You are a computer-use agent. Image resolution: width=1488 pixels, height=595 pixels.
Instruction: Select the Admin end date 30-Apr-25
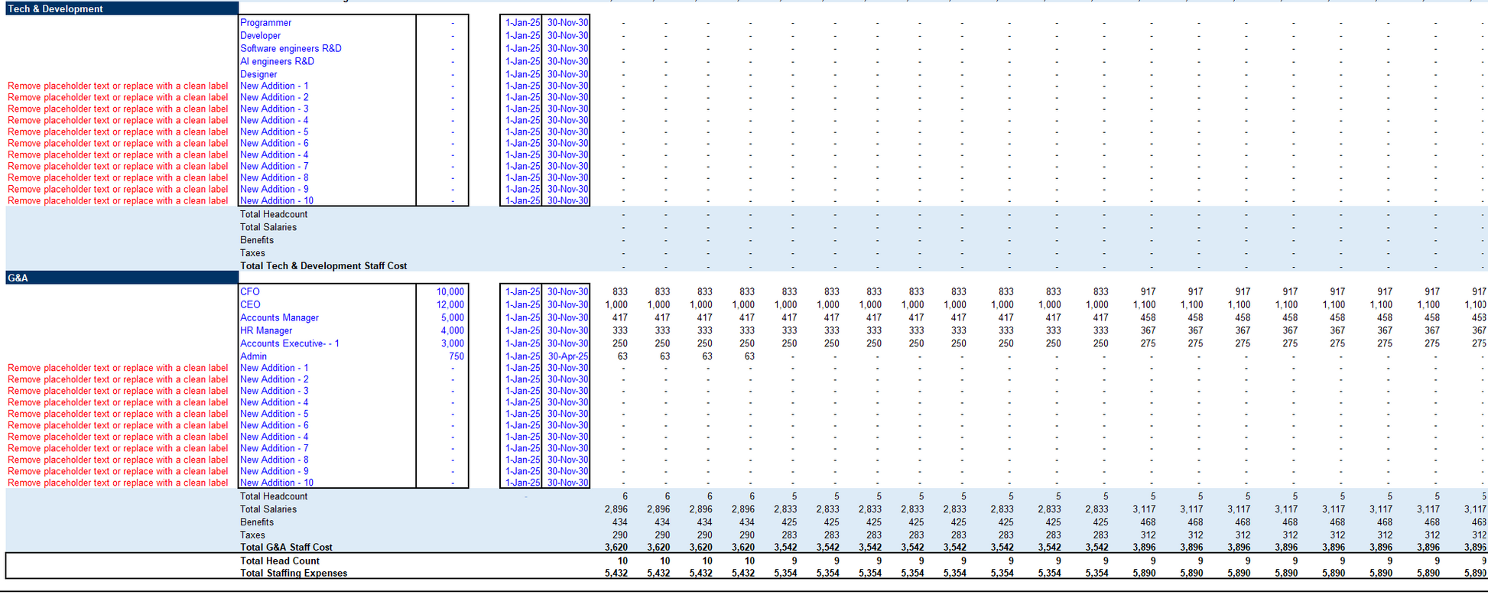click(x=567, y=356)
